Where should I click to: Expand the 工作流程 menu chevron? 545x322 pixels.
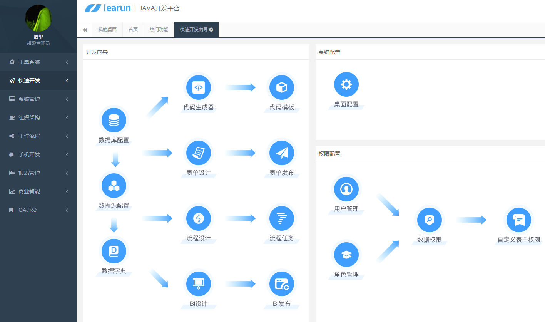[67, 136]
